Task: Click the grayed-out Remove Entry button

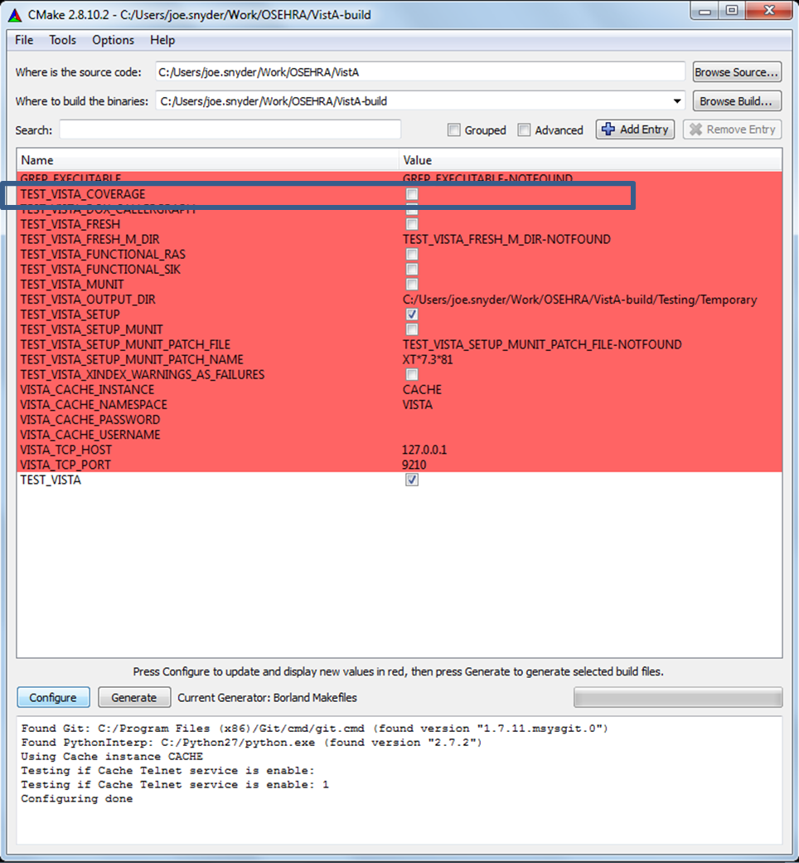Action: (x=732, y=129)
